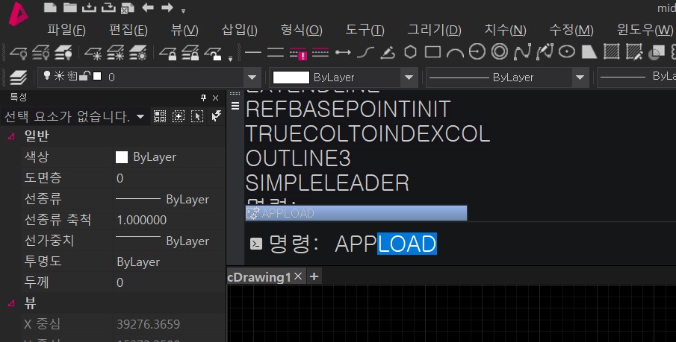Open the layer list dropdown arrow
The image size is (676, 342).
point(252,78)
